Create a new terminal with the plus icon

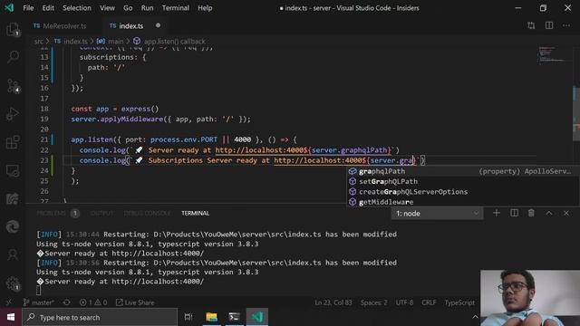[x=497, y=213]
